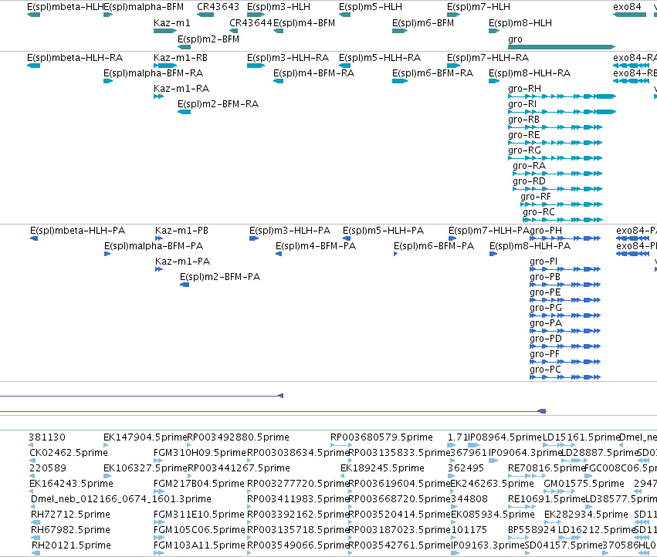Click the shorter purple feature line
This screenshot has width=657, height=557.
coord(141,396)
